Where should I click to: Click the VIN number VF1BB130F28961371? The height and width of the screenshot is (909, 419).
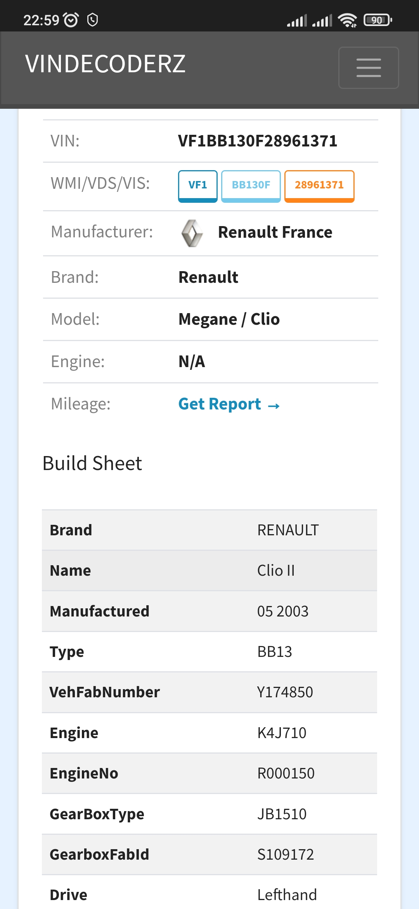258,141
